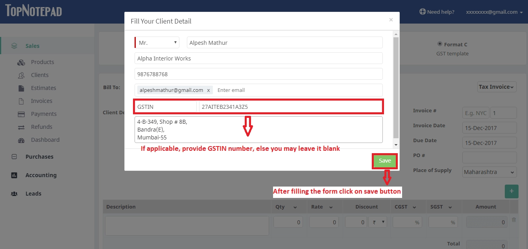Open Refunds via its sidebar icon
This screenshot has height=249, width=528.
(21, 127)
